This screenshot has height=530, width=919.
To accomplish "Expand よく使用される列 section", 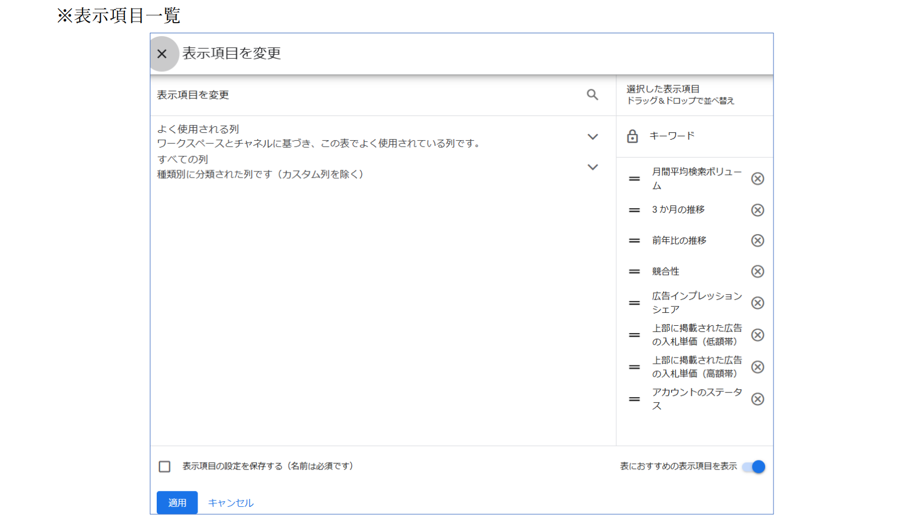I will (592, 137).
